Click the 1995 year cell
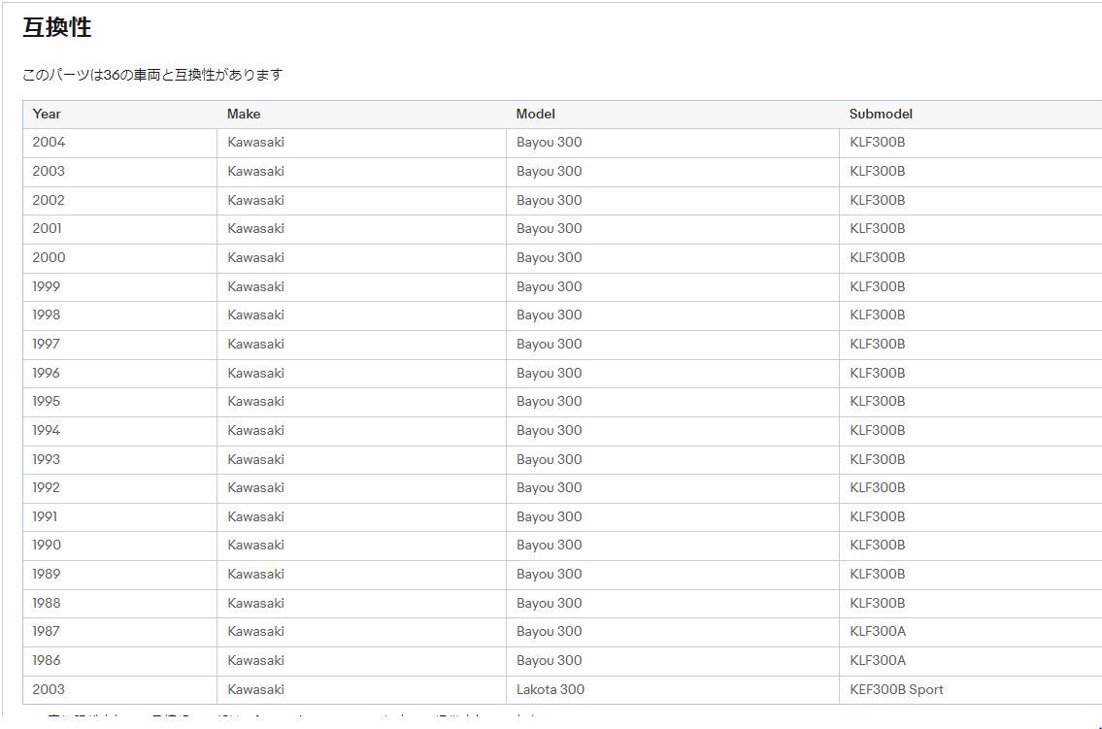The width and height of the screenshot is (1102, 729). tap(47, 401)
